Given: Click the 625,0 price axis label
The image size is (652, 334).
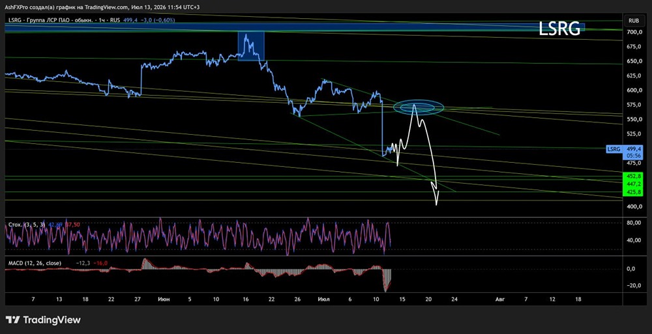Looking at the screenshot, I should (634, 76).
